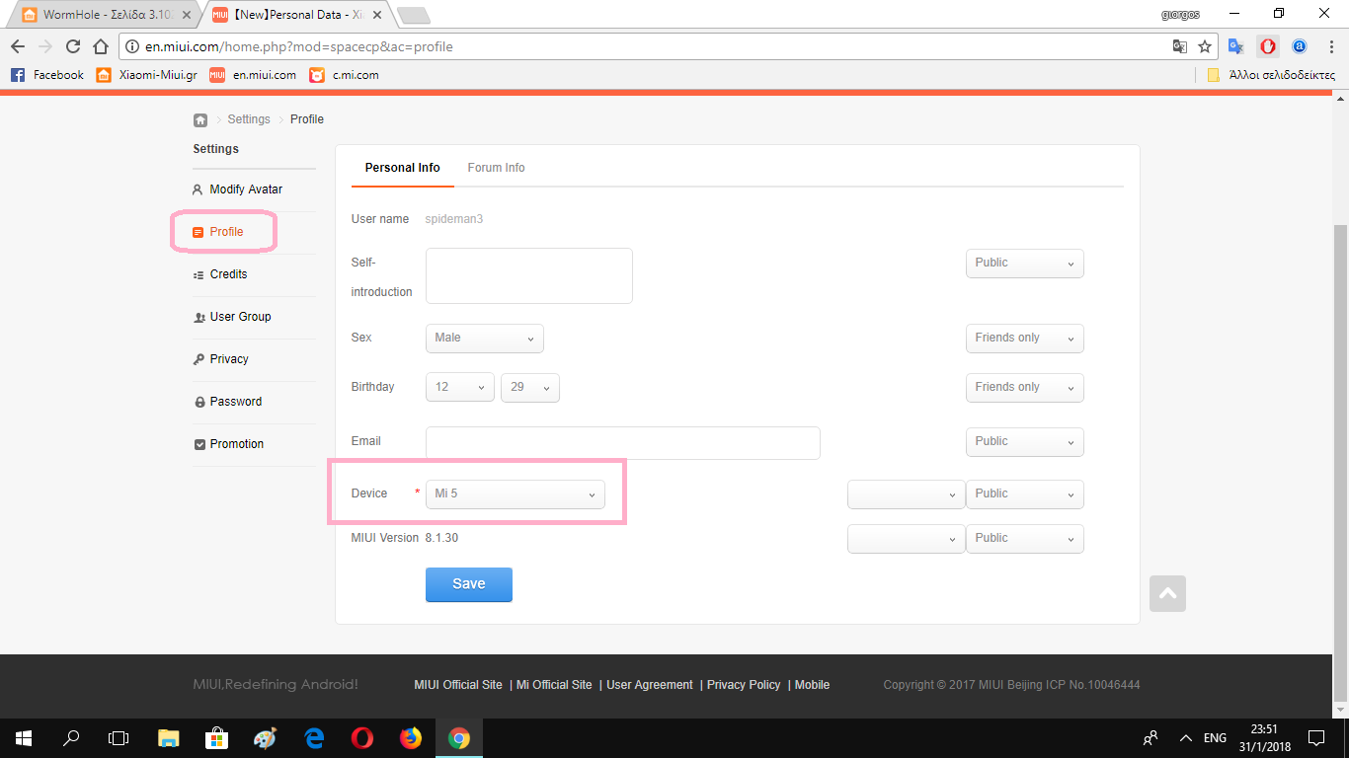Image resolution: width=1349 pixels, height=758 pixels.
Task: Click the Google Translate icon in address bar
Action: (x=1179, y=46)
